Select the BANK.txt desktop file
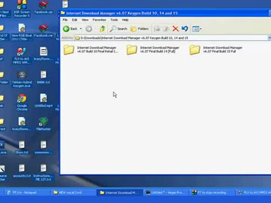 pos(43,78)
